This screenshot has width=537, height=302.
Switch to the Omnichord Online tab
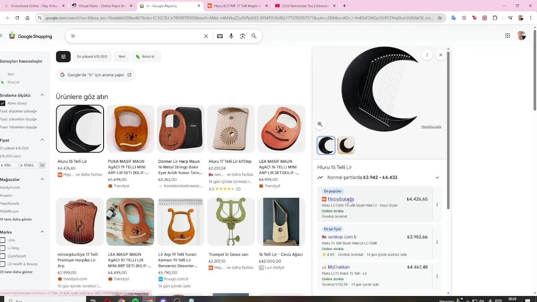(34, 6)
